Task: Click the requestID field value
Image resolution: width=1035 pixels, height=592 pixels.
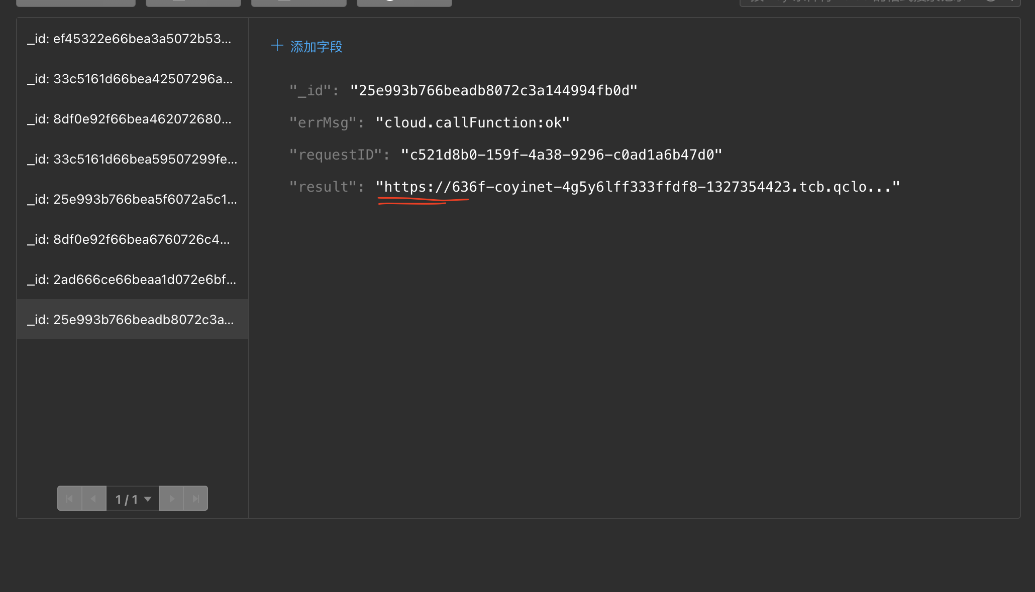Action: tap(561, 155)
